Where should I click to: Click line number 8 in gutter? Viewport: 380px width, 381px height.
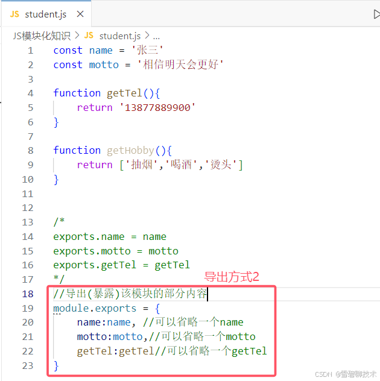point(30,151)
